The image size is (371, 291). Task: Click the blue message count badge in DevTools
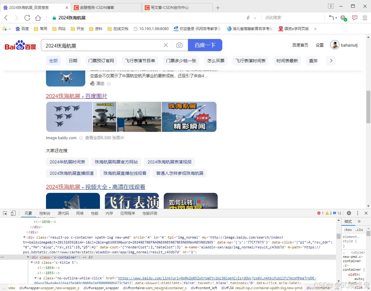337,213
